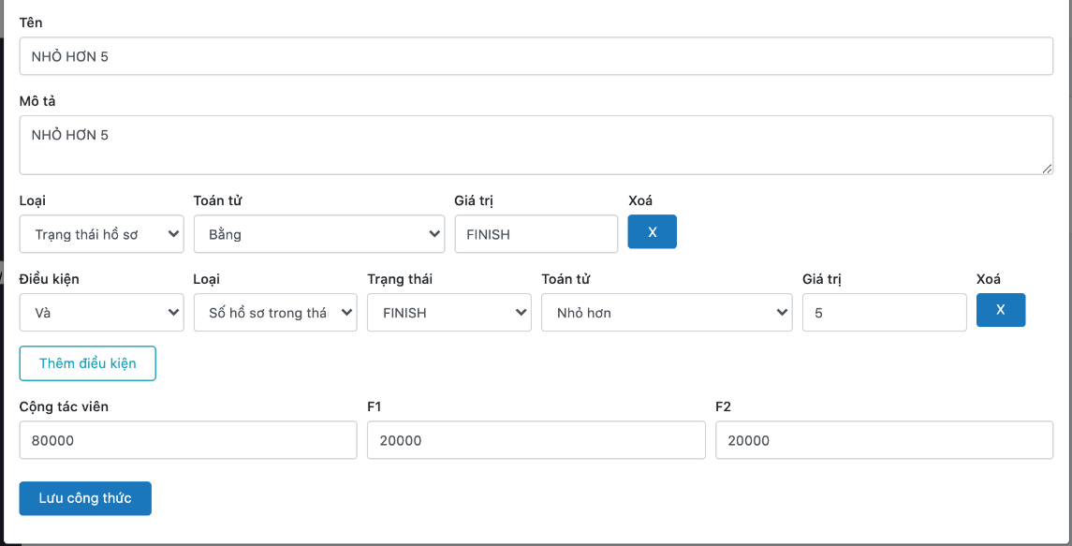Expand the 'Bằng' Toán tử dropdown
Viewport: 1072px width, 546px height.
(318, 234)
